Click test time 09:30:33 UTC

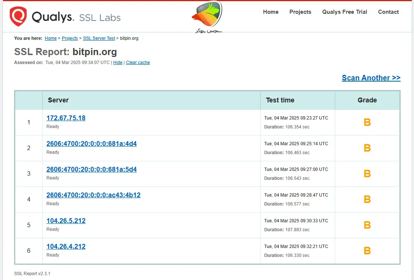tap(296, 221)
